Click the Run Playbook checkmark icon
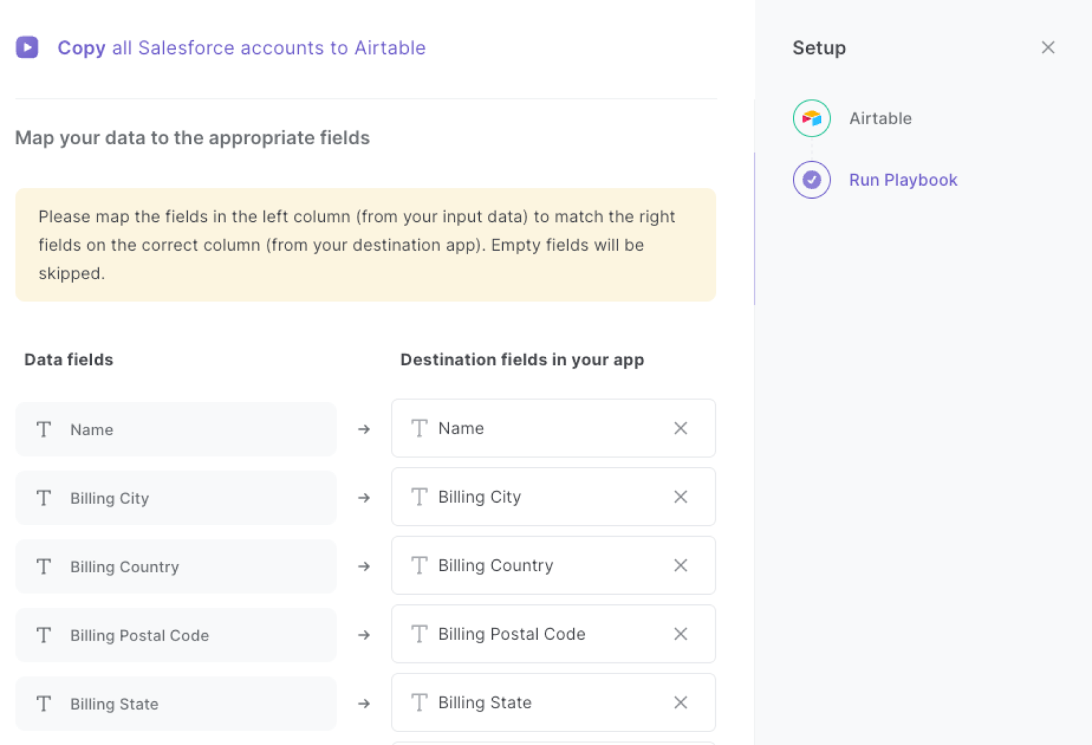1092x745 pixels. click(x=811, y=180)
